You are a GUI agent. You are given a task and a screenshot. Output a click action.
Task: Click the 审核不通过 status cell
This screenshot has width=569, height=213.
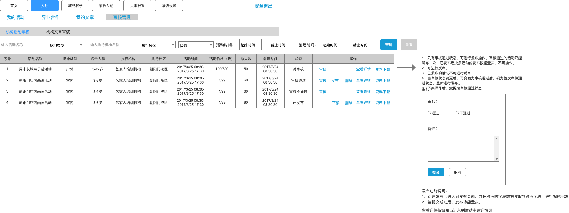[x=298, y=91]
